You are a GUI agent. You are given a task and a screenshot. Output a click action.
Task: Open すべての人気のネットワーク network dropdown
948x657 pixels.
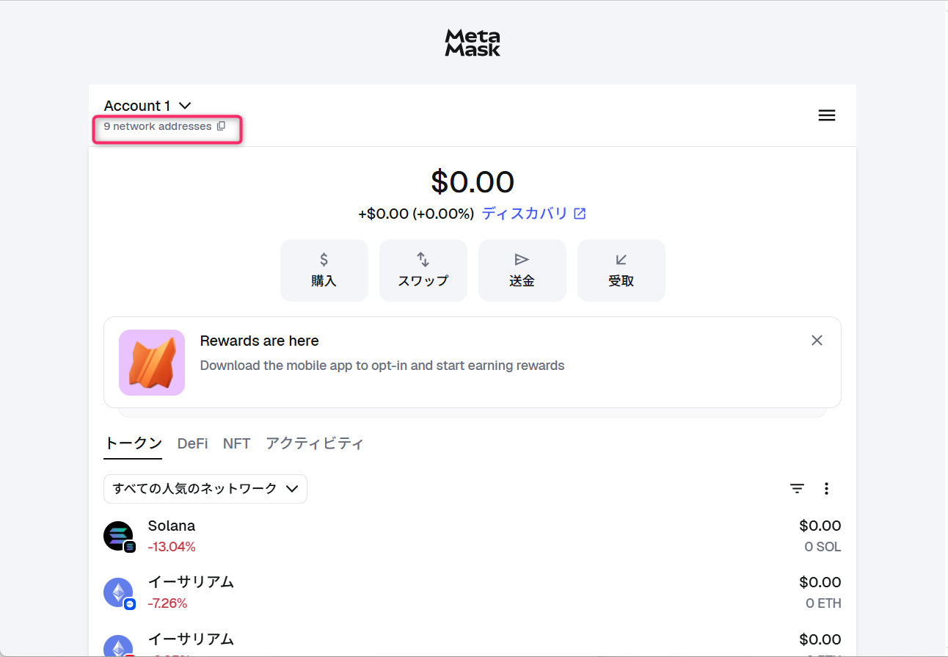point(205,489)
